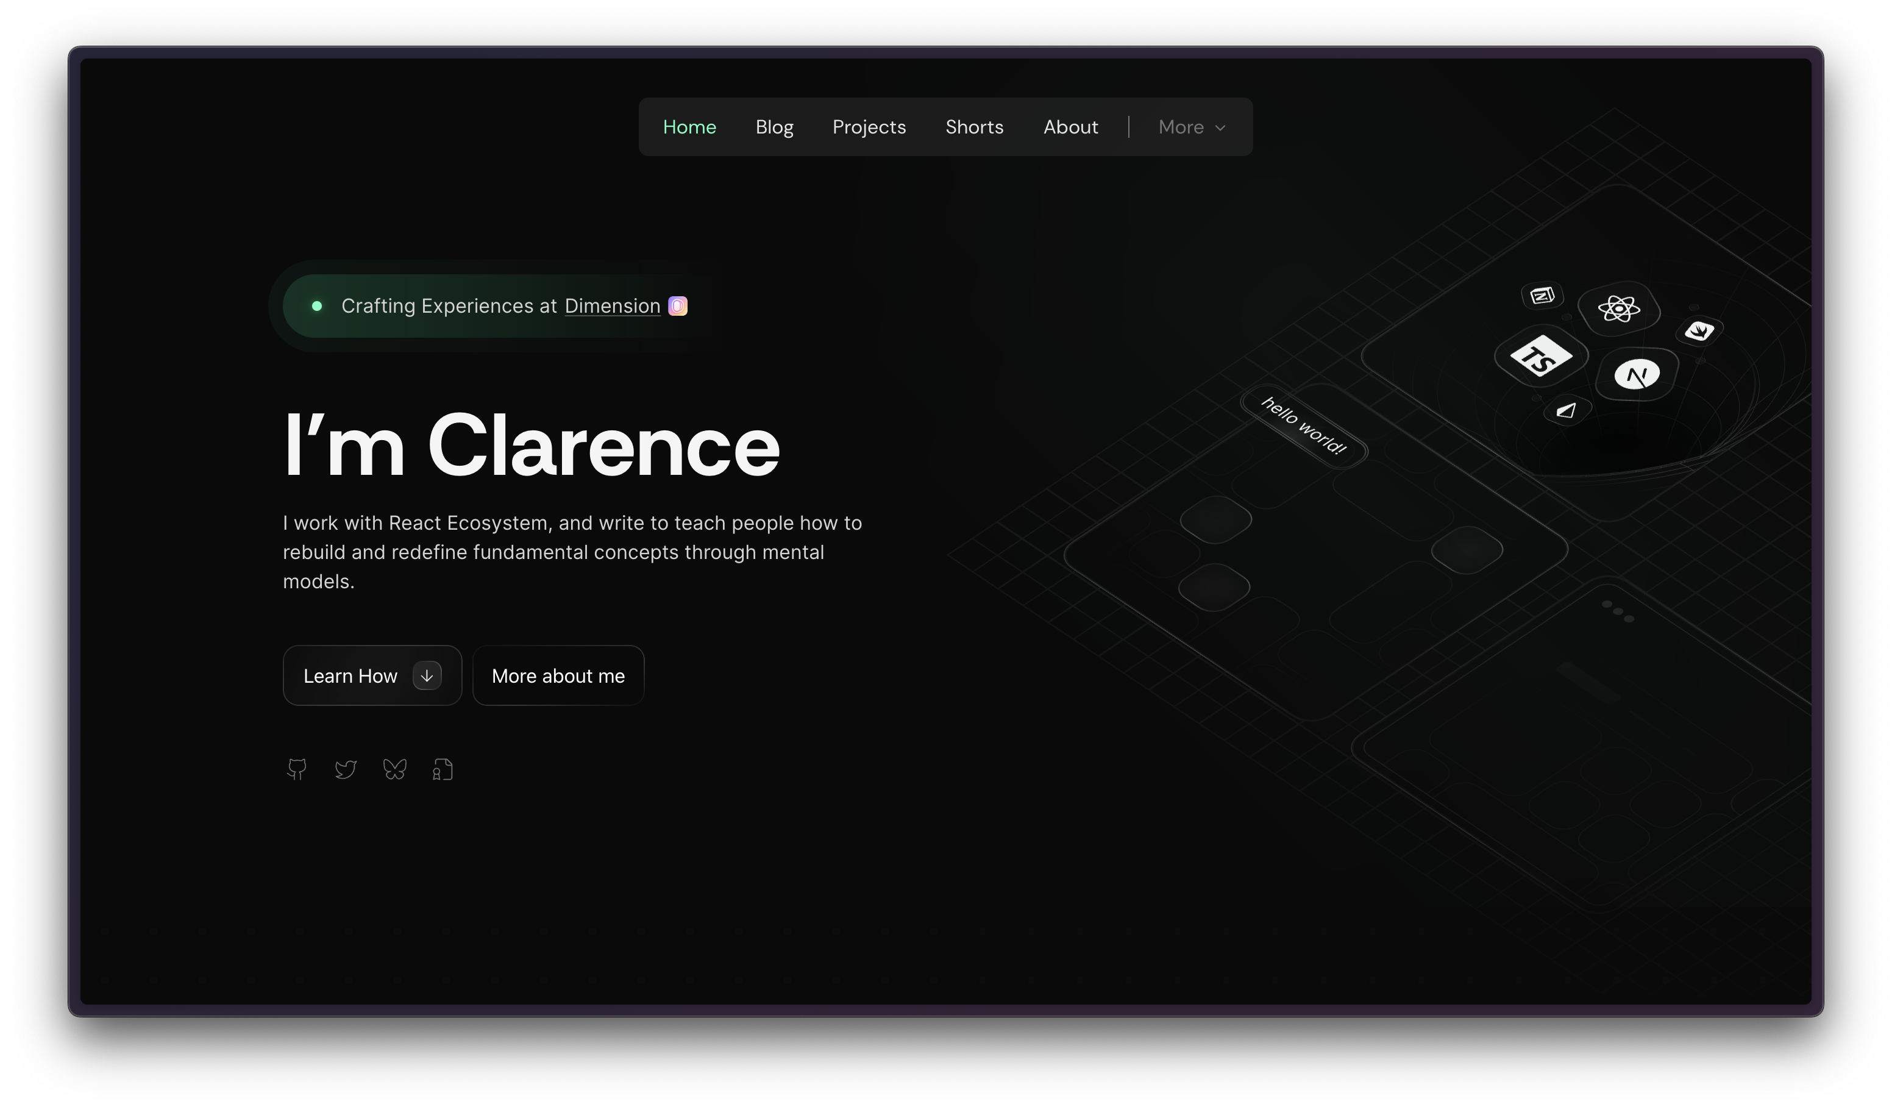The image size is (1892, 1107).
Task: Click the small boxed Z tile above TS
Action: point(1542,295)
